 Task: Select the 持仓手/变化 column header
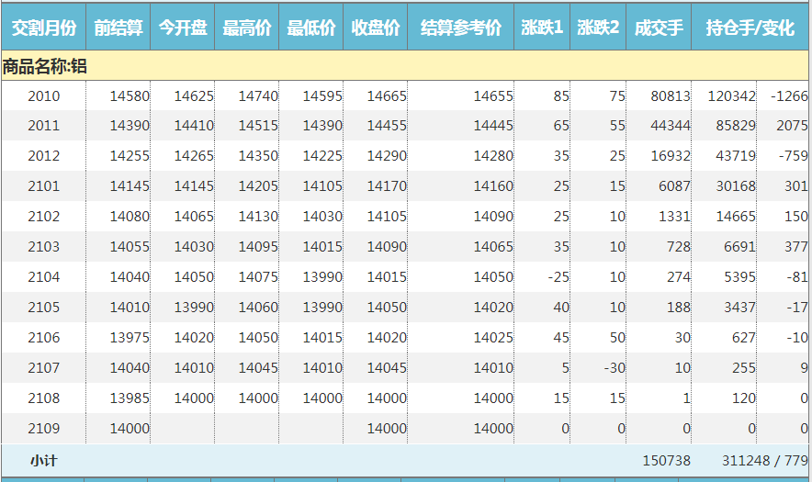click(x=750, y=28)
